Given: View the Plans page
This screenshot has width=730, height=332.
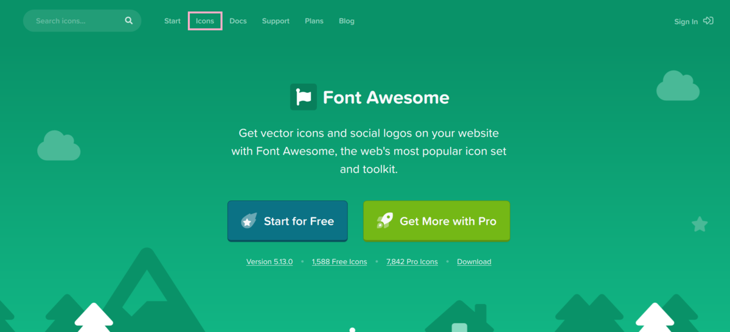Looking at the screenshot, I should tap(314, 21).
